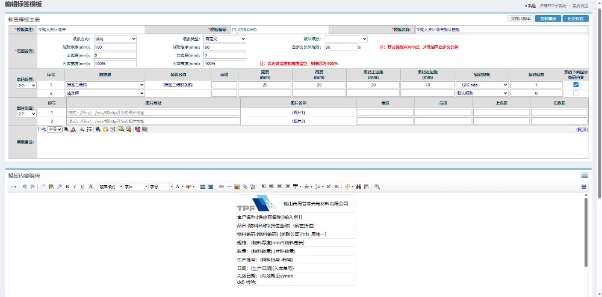Click custom zoom ratio field showing 90
The height and width of the screenshot is (297, 602).
pyautogui.click(x=341, y=47)
